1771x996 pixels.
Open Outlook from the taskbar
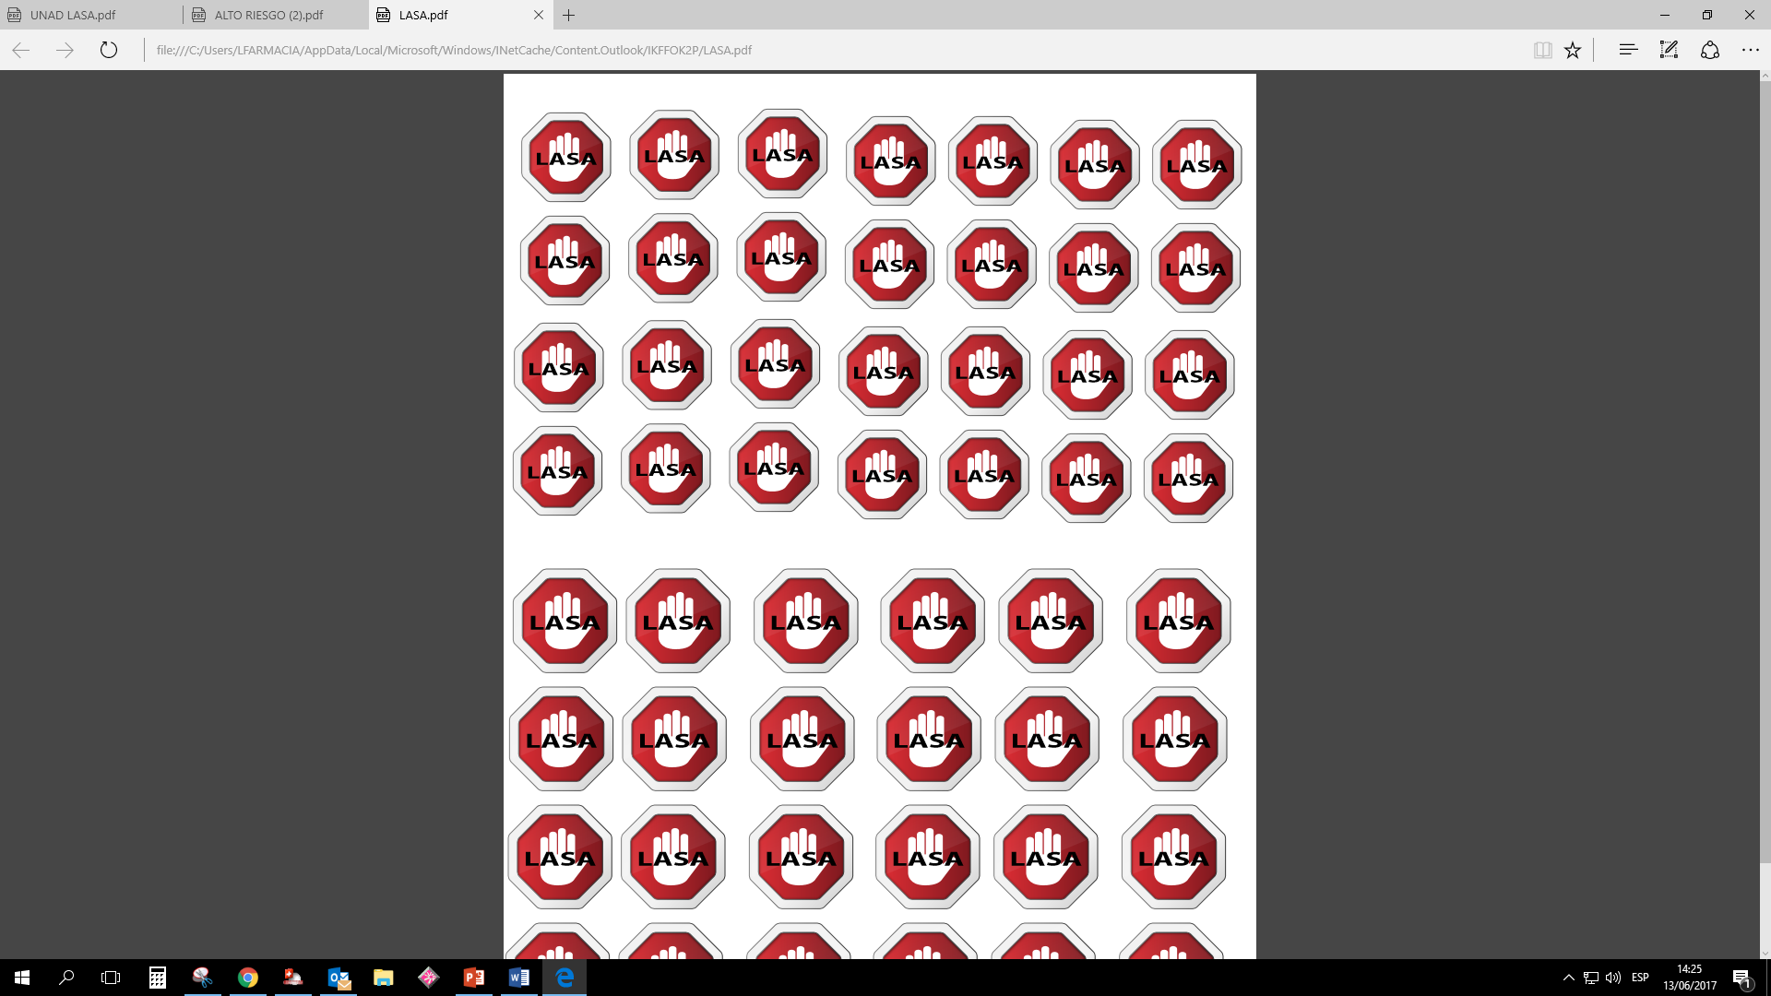coord(339,978)
